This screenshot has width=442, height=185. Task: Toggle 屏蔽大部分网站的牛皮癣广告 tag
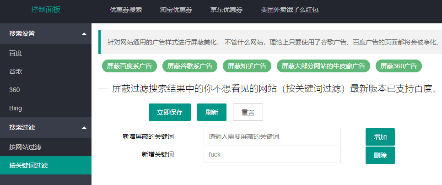click(323, 66)
